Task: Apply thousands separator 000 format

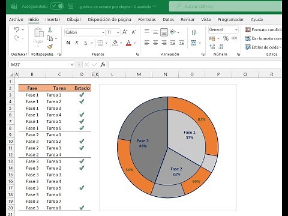Action: pyautogui.click(x=235, y=38)
